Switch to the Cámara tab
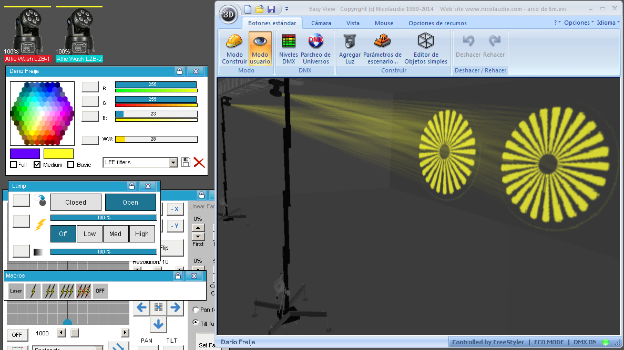This screenshot has width=624, height=350. [321, 23]
